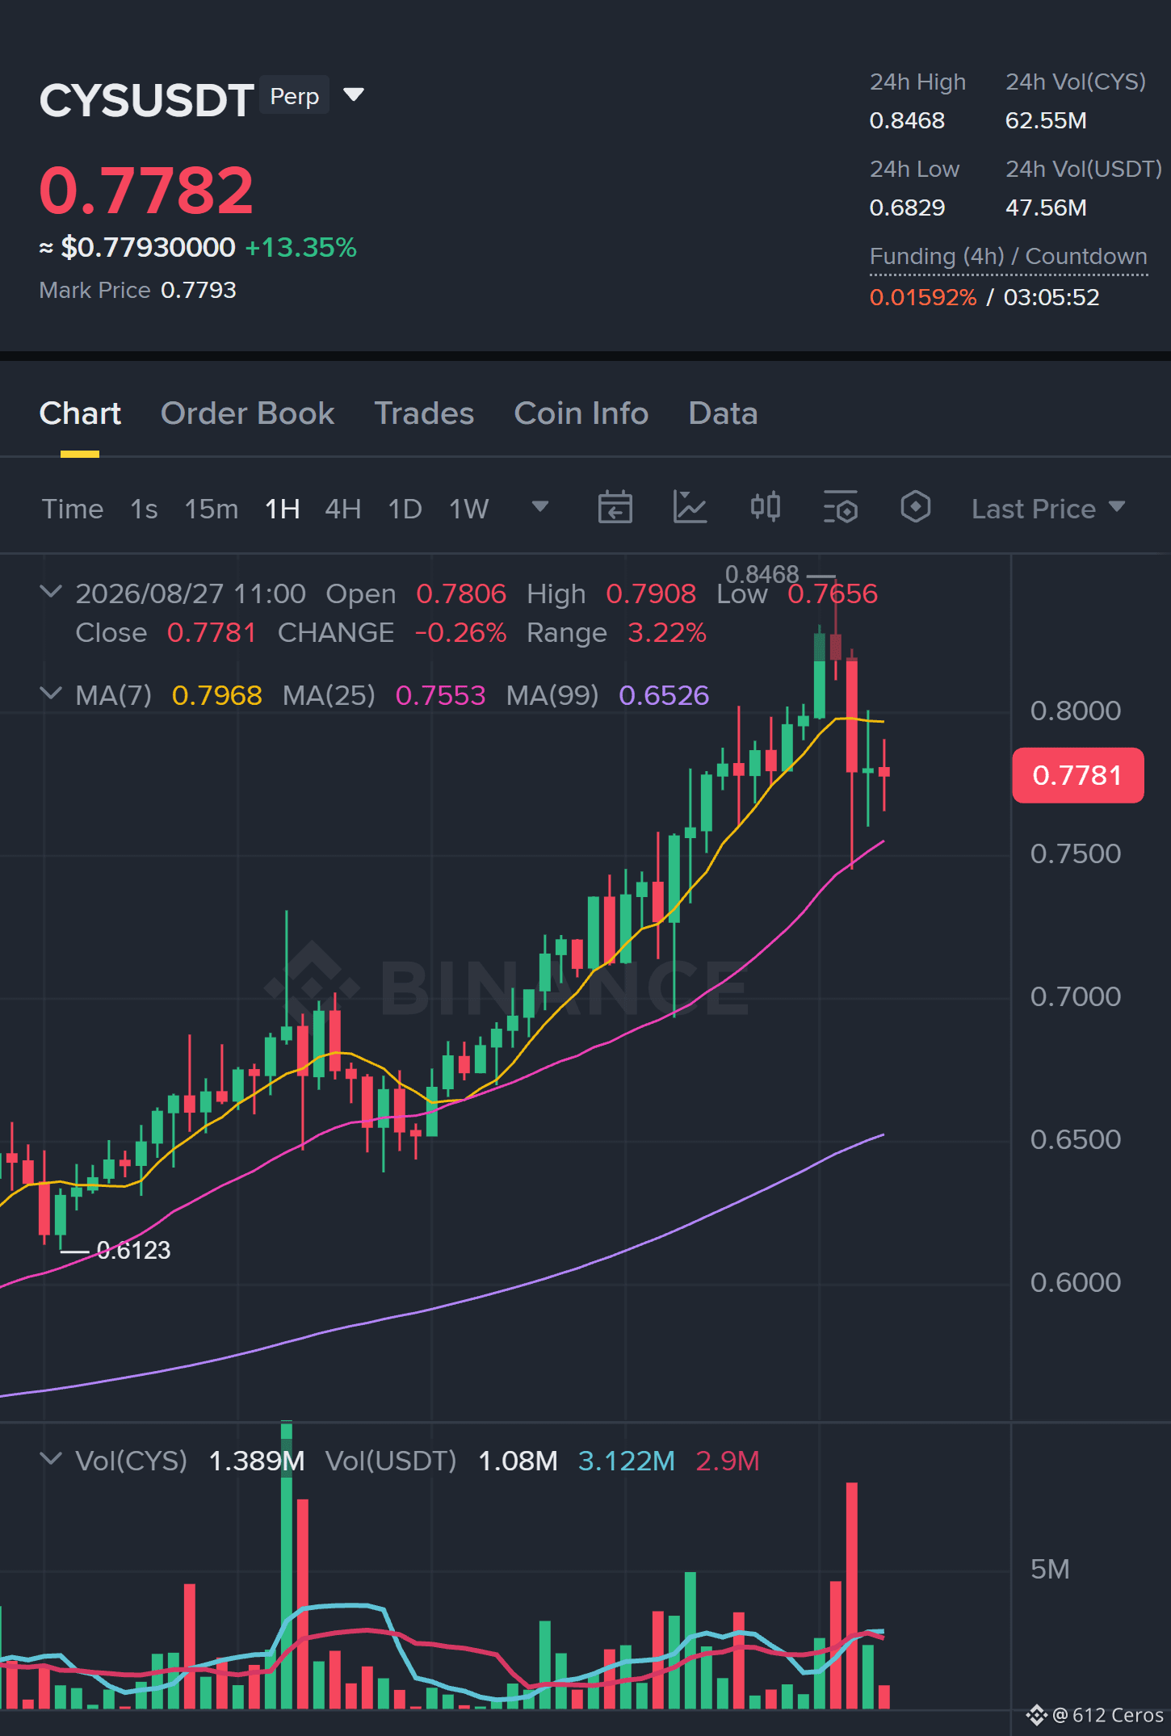Screen dimensions: 1171x1736
Task: Click the +13.35% change percentage
Action: click(300, 247)
